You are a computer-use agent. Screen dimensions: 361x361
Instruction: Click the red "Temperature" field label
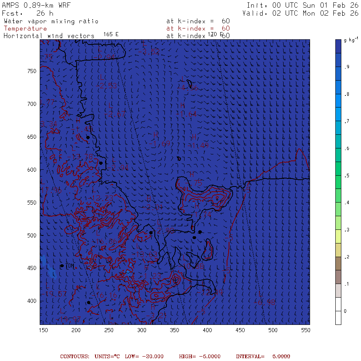point(25,28)
